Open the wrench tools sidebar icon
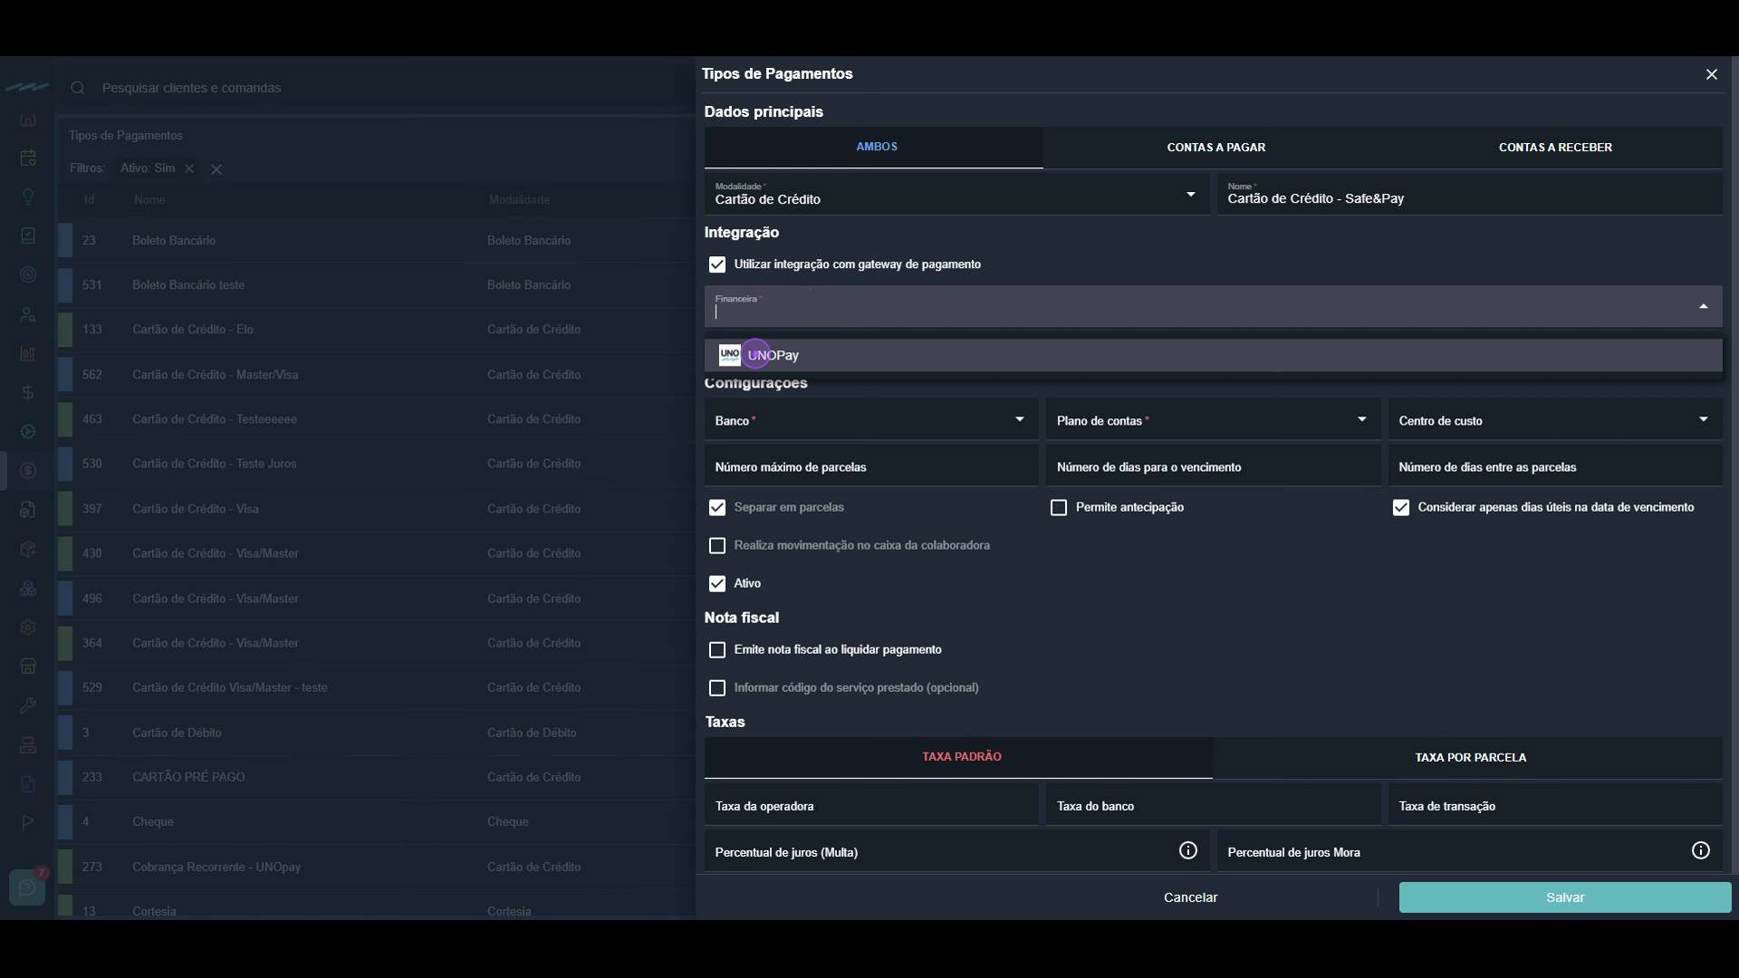This screenshot has width=1739, height=978. 28,705
